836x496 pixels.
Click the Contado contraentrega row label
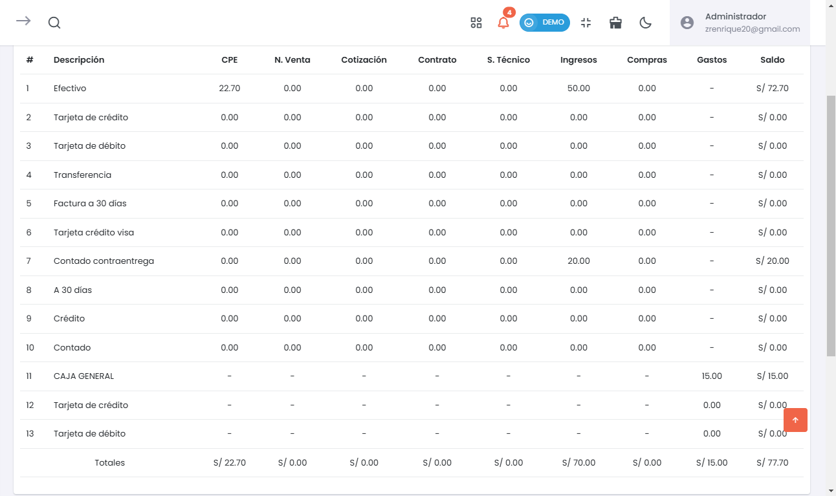pyautogui.click(x=104, y=261)
